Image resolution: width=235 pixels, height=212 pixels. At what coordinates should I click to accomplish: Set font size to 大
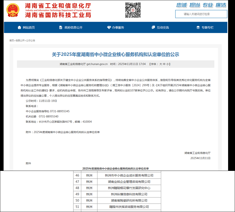coord(161,64)
